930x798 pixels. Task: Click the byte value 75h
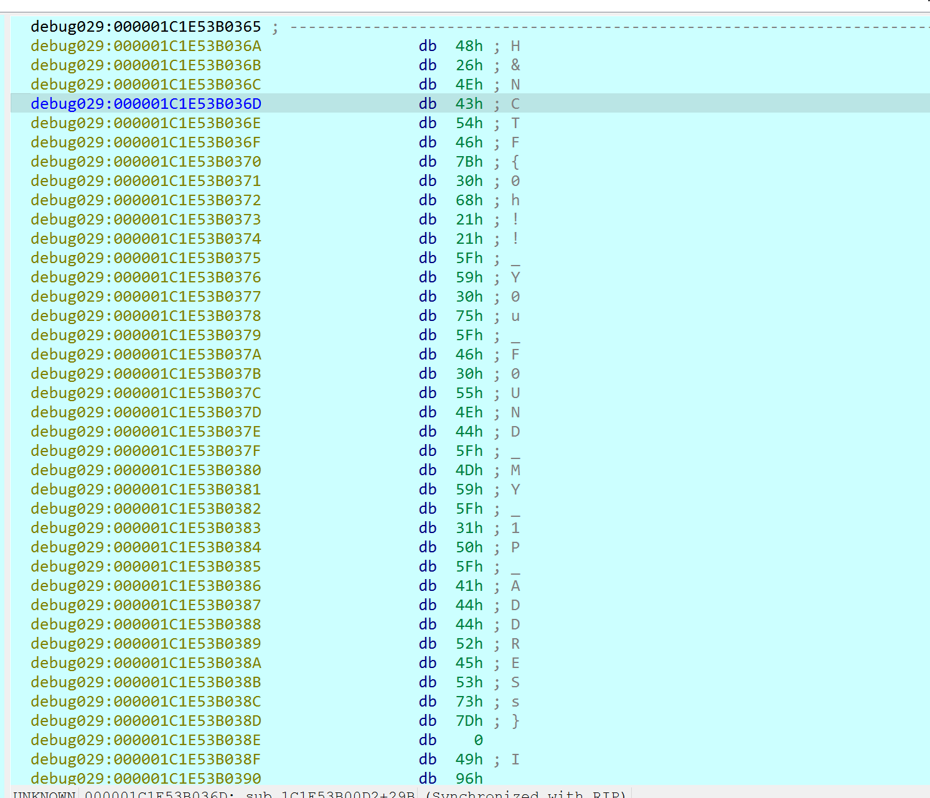[x=469, y=316]
